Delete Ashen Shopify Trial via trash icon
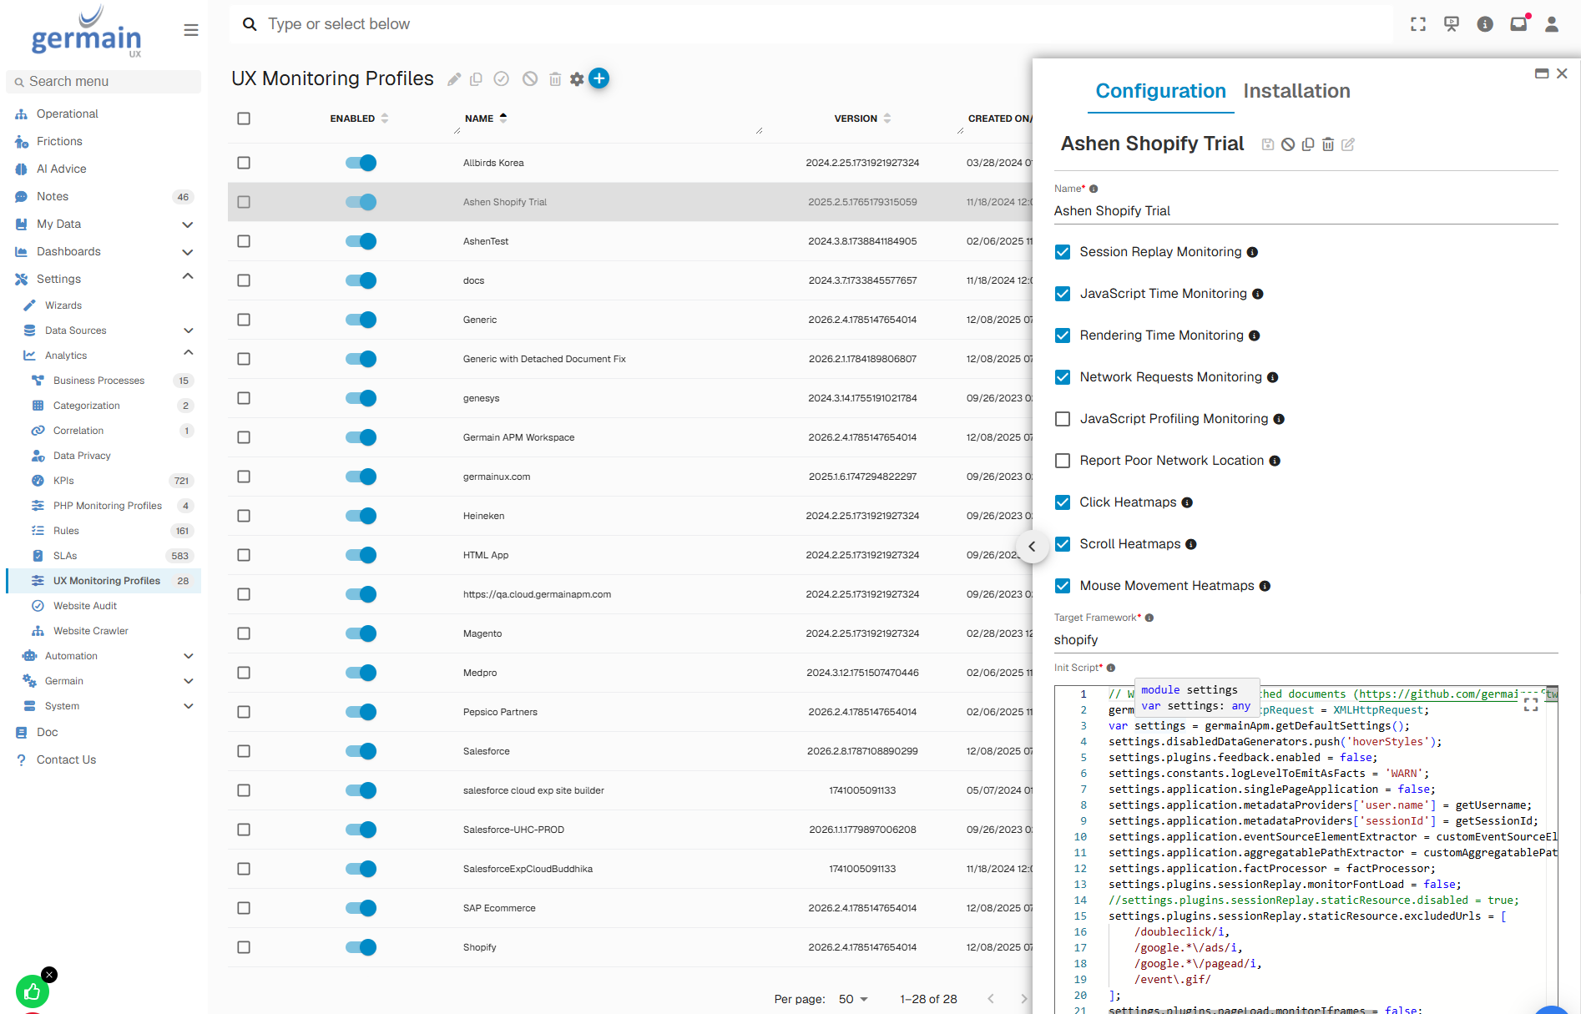The image size is (1581, 1014). (1328, 144)
